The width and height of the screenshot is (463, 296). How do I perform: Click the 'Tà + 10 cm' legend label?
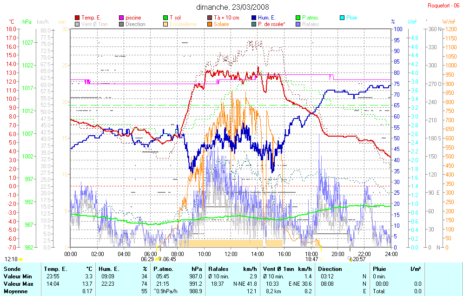(226, 18)
